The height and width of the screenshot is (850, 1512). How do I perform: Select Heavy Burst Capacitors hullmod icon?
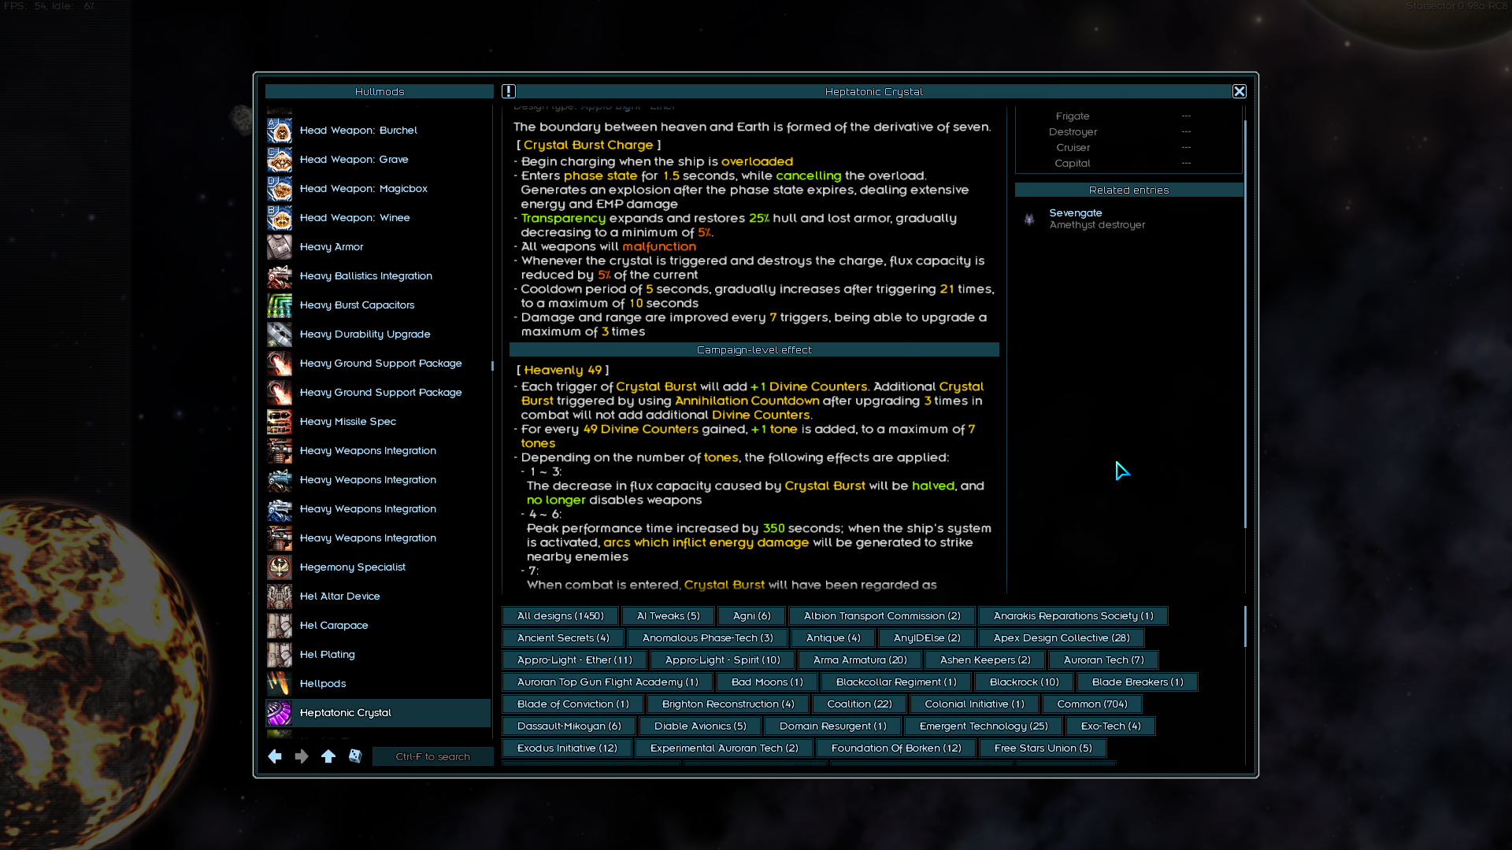(279, 305)
